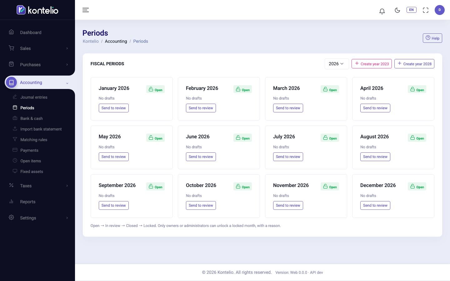The image size is (450, 281).
Task: Click the Settings gear icon
Action: click(x=11, y=217)
